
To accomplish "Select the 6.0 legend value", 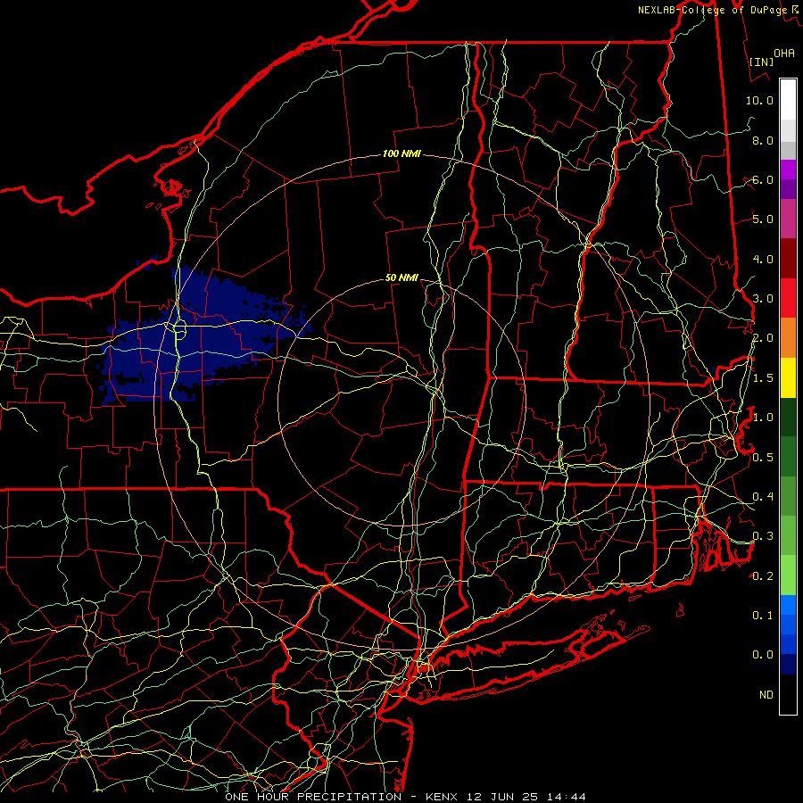I will 763,179.
